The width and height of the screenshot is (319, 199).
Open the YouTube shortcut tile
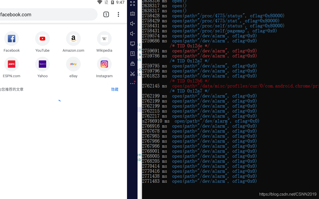coord(42,42)
